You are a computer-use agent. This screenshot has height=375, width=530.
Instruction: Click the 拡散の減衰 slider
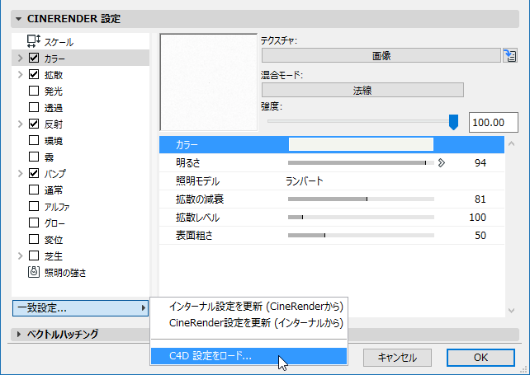pos(361,199)
